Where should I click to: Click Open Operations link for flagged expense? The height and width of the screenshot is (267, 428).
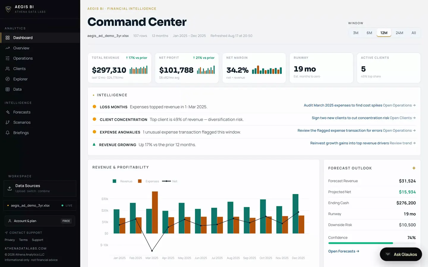(x=399, y=131)
